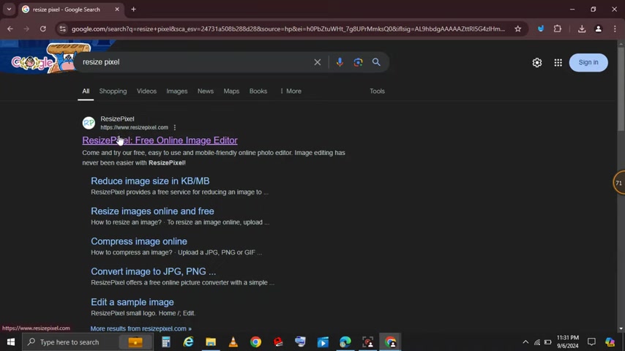Viewport: 625px width, 351px height.
Task: Click the Google search input field
Action: 194,62
